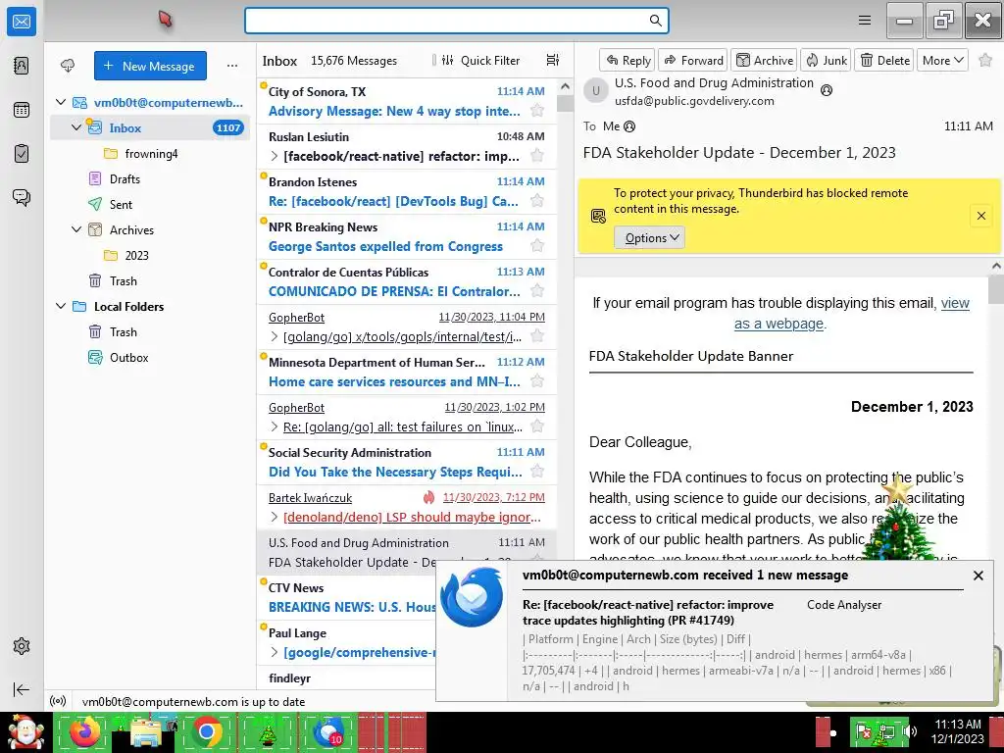This screenshot has height=753, width=1004.
Task: Collapse the spaces toolbar
Action: (22, 689)
